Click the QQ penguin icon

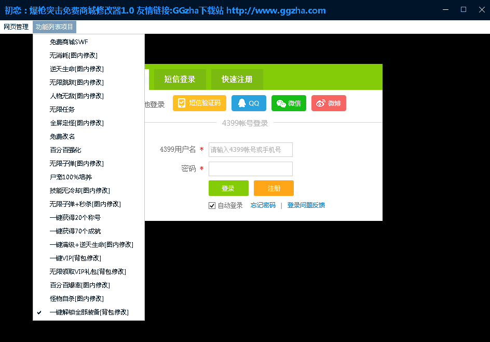click(x=242, y=103)
